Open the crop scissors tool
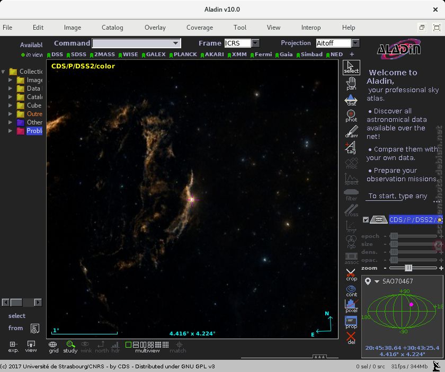 (351, 274)
